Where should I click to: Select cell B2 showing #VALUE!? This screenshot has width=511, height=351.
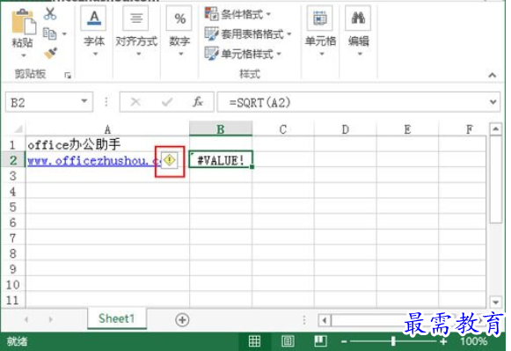(221, 160)
